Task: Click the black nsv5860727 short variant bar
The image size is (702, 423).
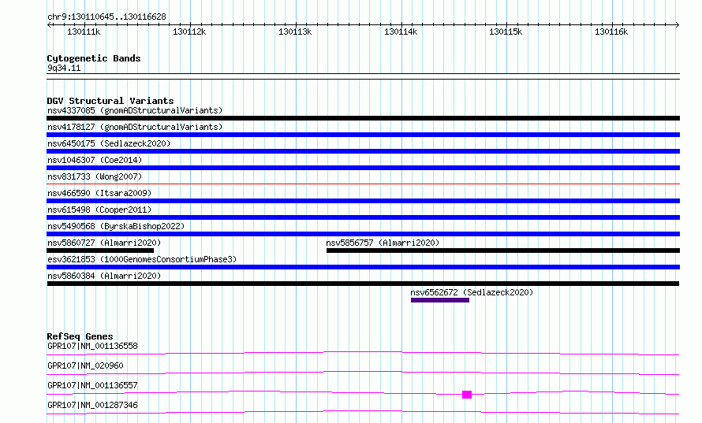Action: 100,250
